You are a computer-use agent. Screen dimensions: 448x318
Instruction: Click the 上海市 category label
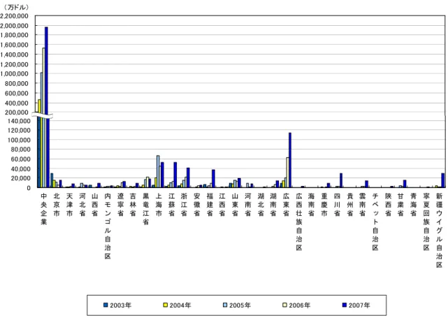(159, 205)
